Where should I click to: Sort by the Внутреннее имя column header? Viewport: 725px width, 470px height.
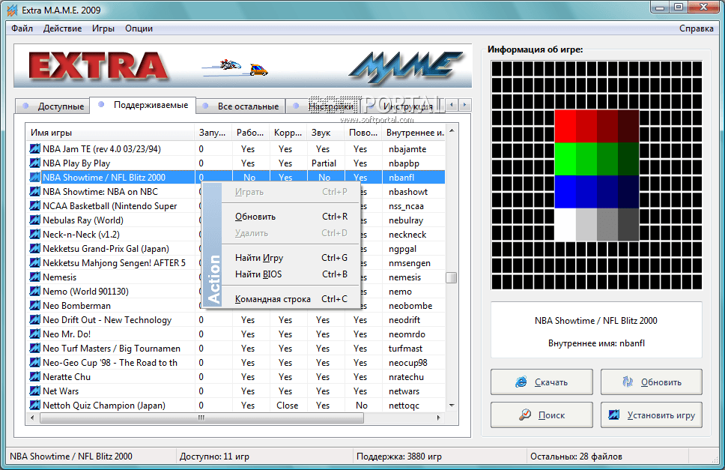pyautogui.click(x=414, y=133)
